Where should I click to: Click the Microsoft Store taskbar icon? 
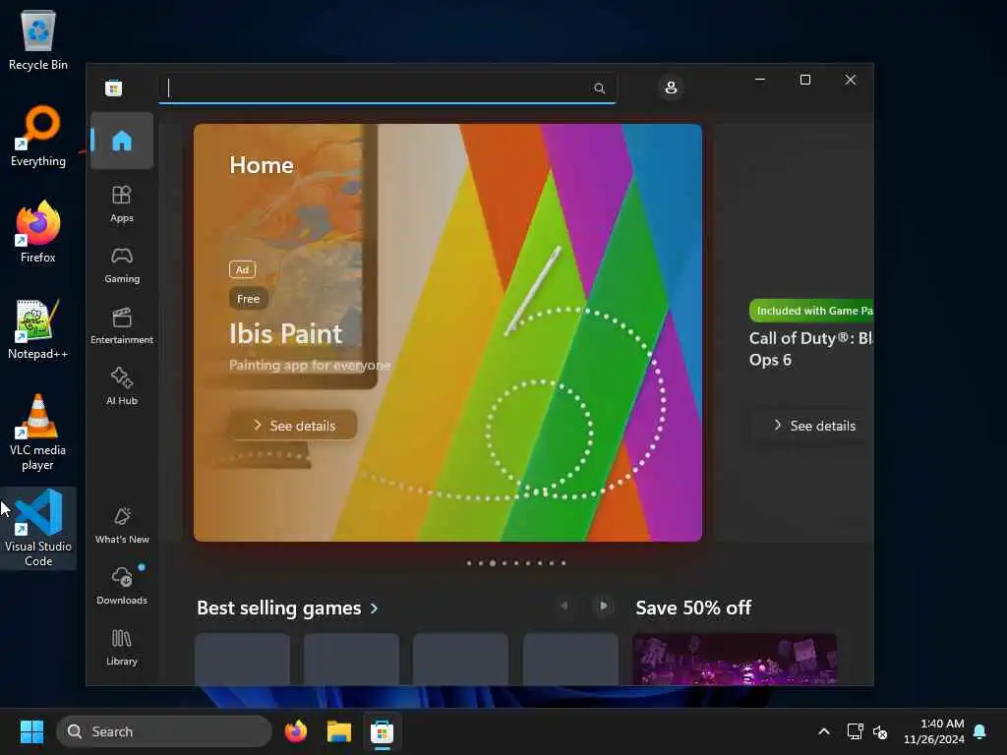pos(383,731)
